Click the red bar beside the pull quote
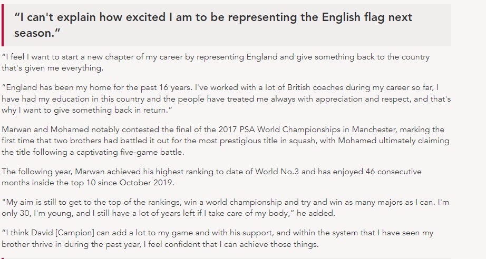486x259 pixels. pos(2,25)
